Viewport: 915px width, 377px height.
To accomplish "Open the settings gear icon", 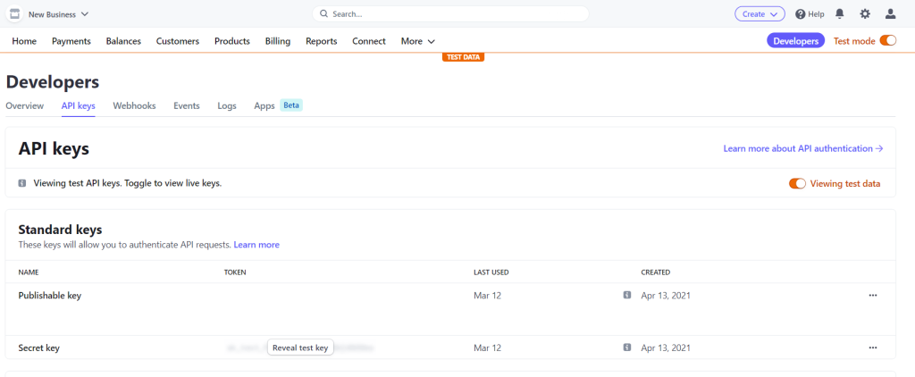I will tap(865, 14).
